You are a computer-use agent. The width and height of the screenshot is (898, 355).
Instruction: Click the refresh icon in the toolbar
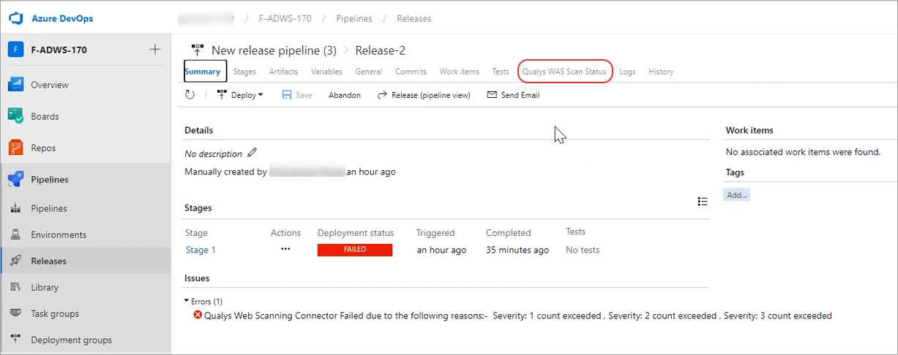pyautogui.click(x=190, y=95)
